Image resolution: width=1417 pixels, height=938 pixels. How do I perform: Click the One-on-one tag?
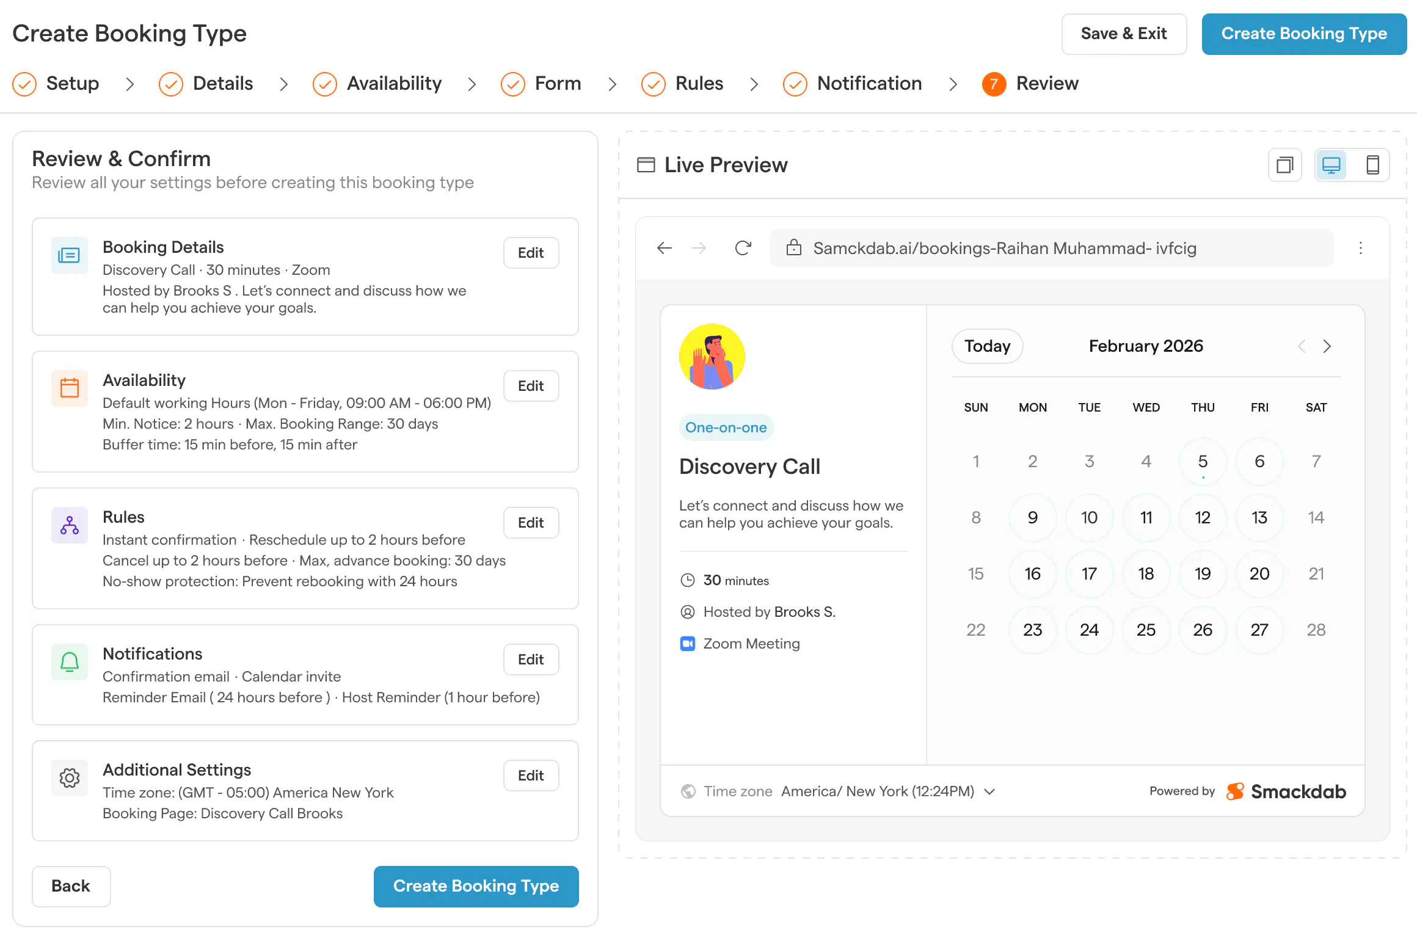726,427
